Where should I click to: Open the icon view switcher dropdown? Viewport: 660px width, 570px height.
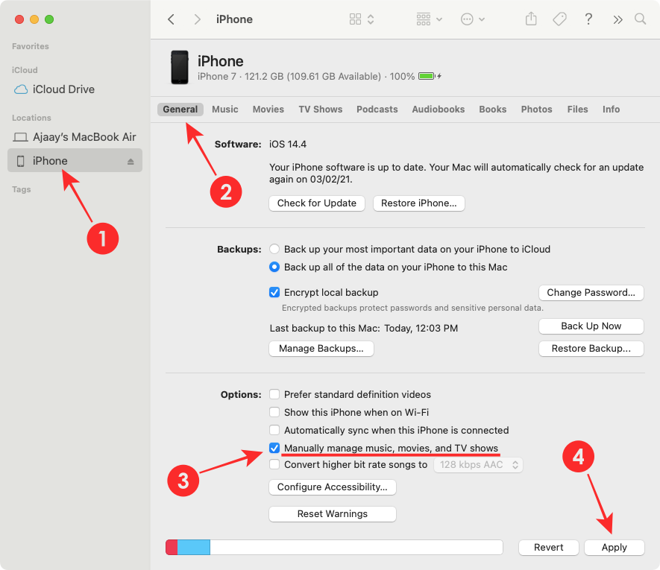pos(362,19)
